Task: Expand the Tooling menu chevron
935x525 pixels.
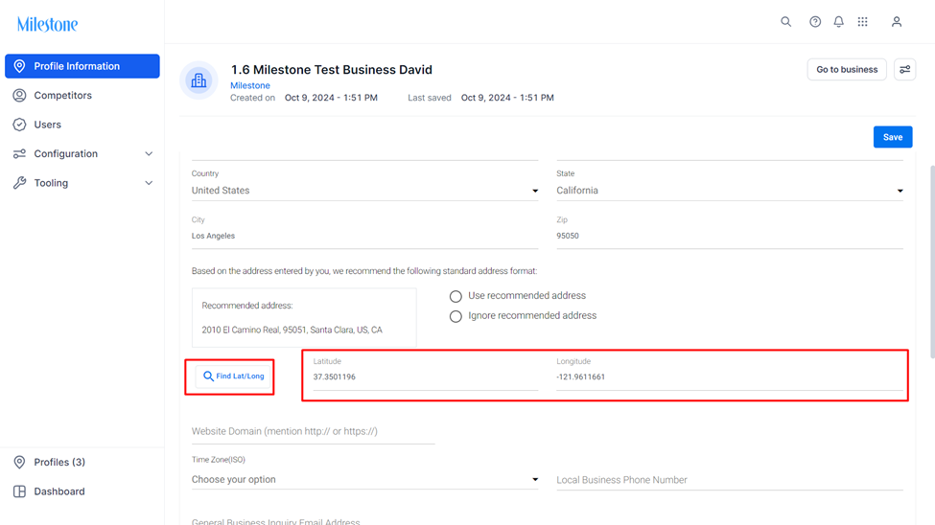Action: click(149, 183)
